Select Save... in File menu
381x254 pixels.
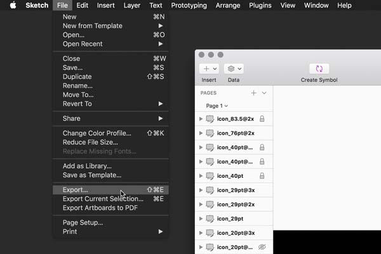coord(110,67)
